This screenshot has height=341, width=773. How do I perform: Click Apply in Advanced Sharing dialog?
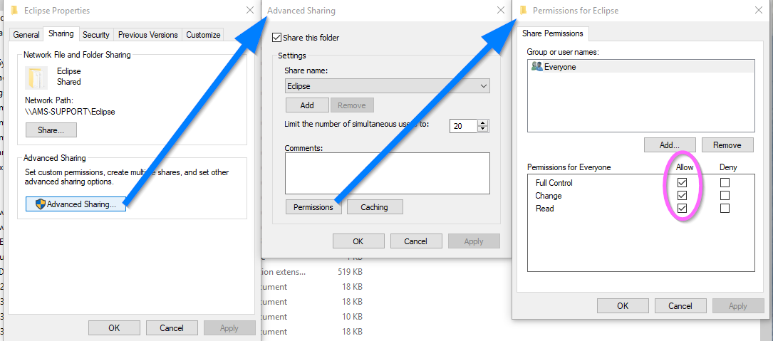pyautogui.click(x=474, y=241)
